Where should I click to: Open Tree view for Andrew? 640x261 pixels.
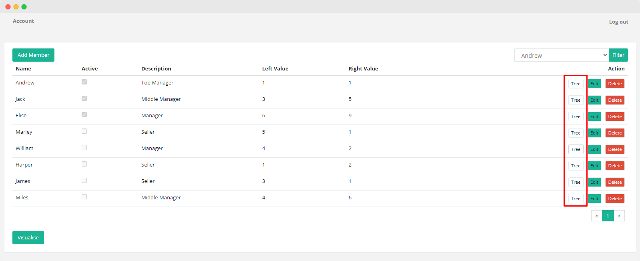click(576, 84)
